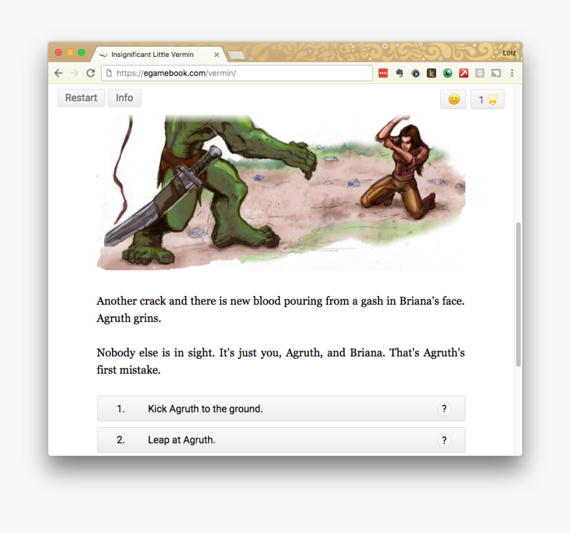The image size is (570, 533).
Task: Reload the page with the refresh icon
Action: coord(91,73)
